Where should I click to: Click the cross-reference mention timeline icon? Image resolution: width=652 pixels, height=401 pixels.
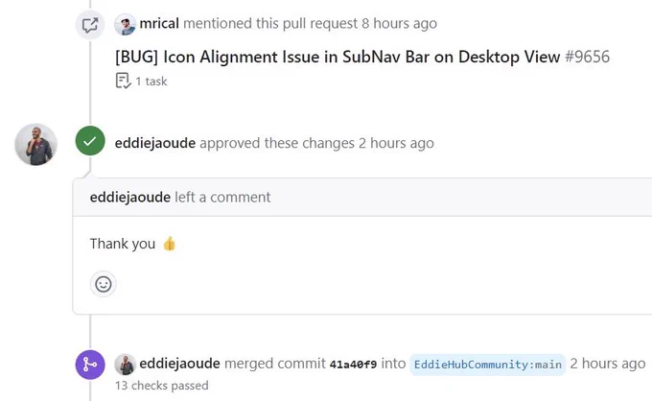[x=90, y=25]
